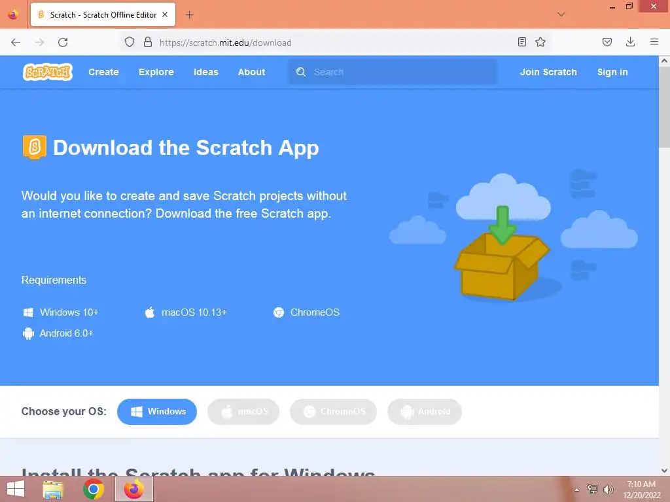Click the address bar URL
The image size is (670, 502).
[226, 42]
